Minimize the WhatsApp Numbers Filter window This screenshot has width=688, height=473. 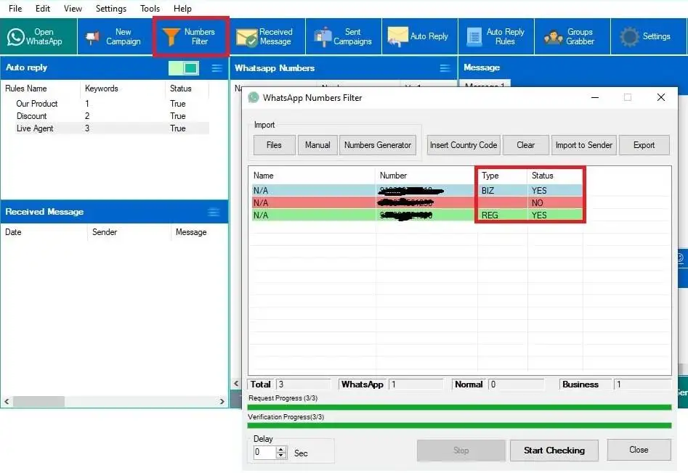[x=595, y=97]
